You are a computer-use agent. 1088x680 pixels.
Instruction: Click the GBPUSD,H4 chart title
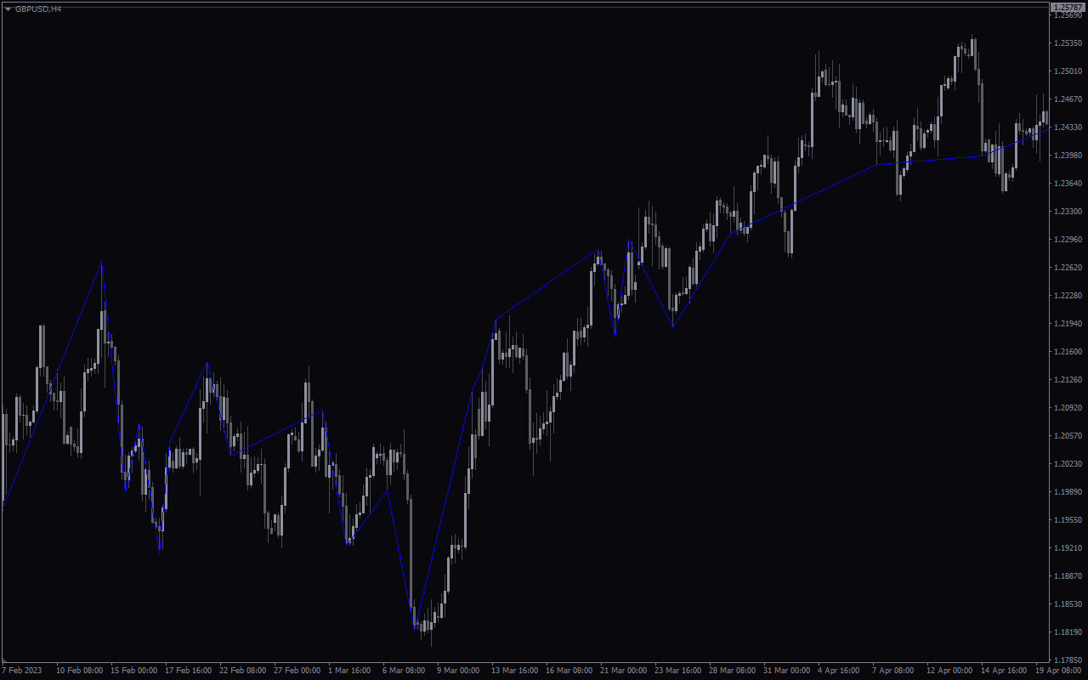click(x=38, y=8)
